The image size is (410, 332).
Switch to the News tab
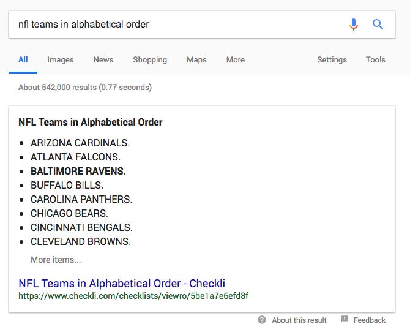coord(103,59)
